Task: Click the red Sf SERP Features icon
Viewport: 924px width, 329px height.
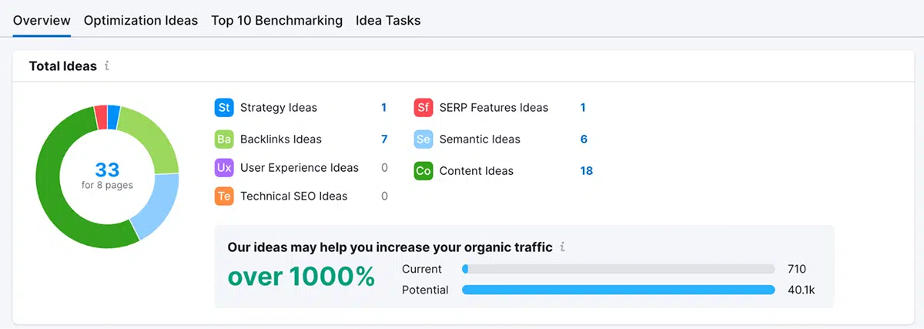Action: [423, 108]
